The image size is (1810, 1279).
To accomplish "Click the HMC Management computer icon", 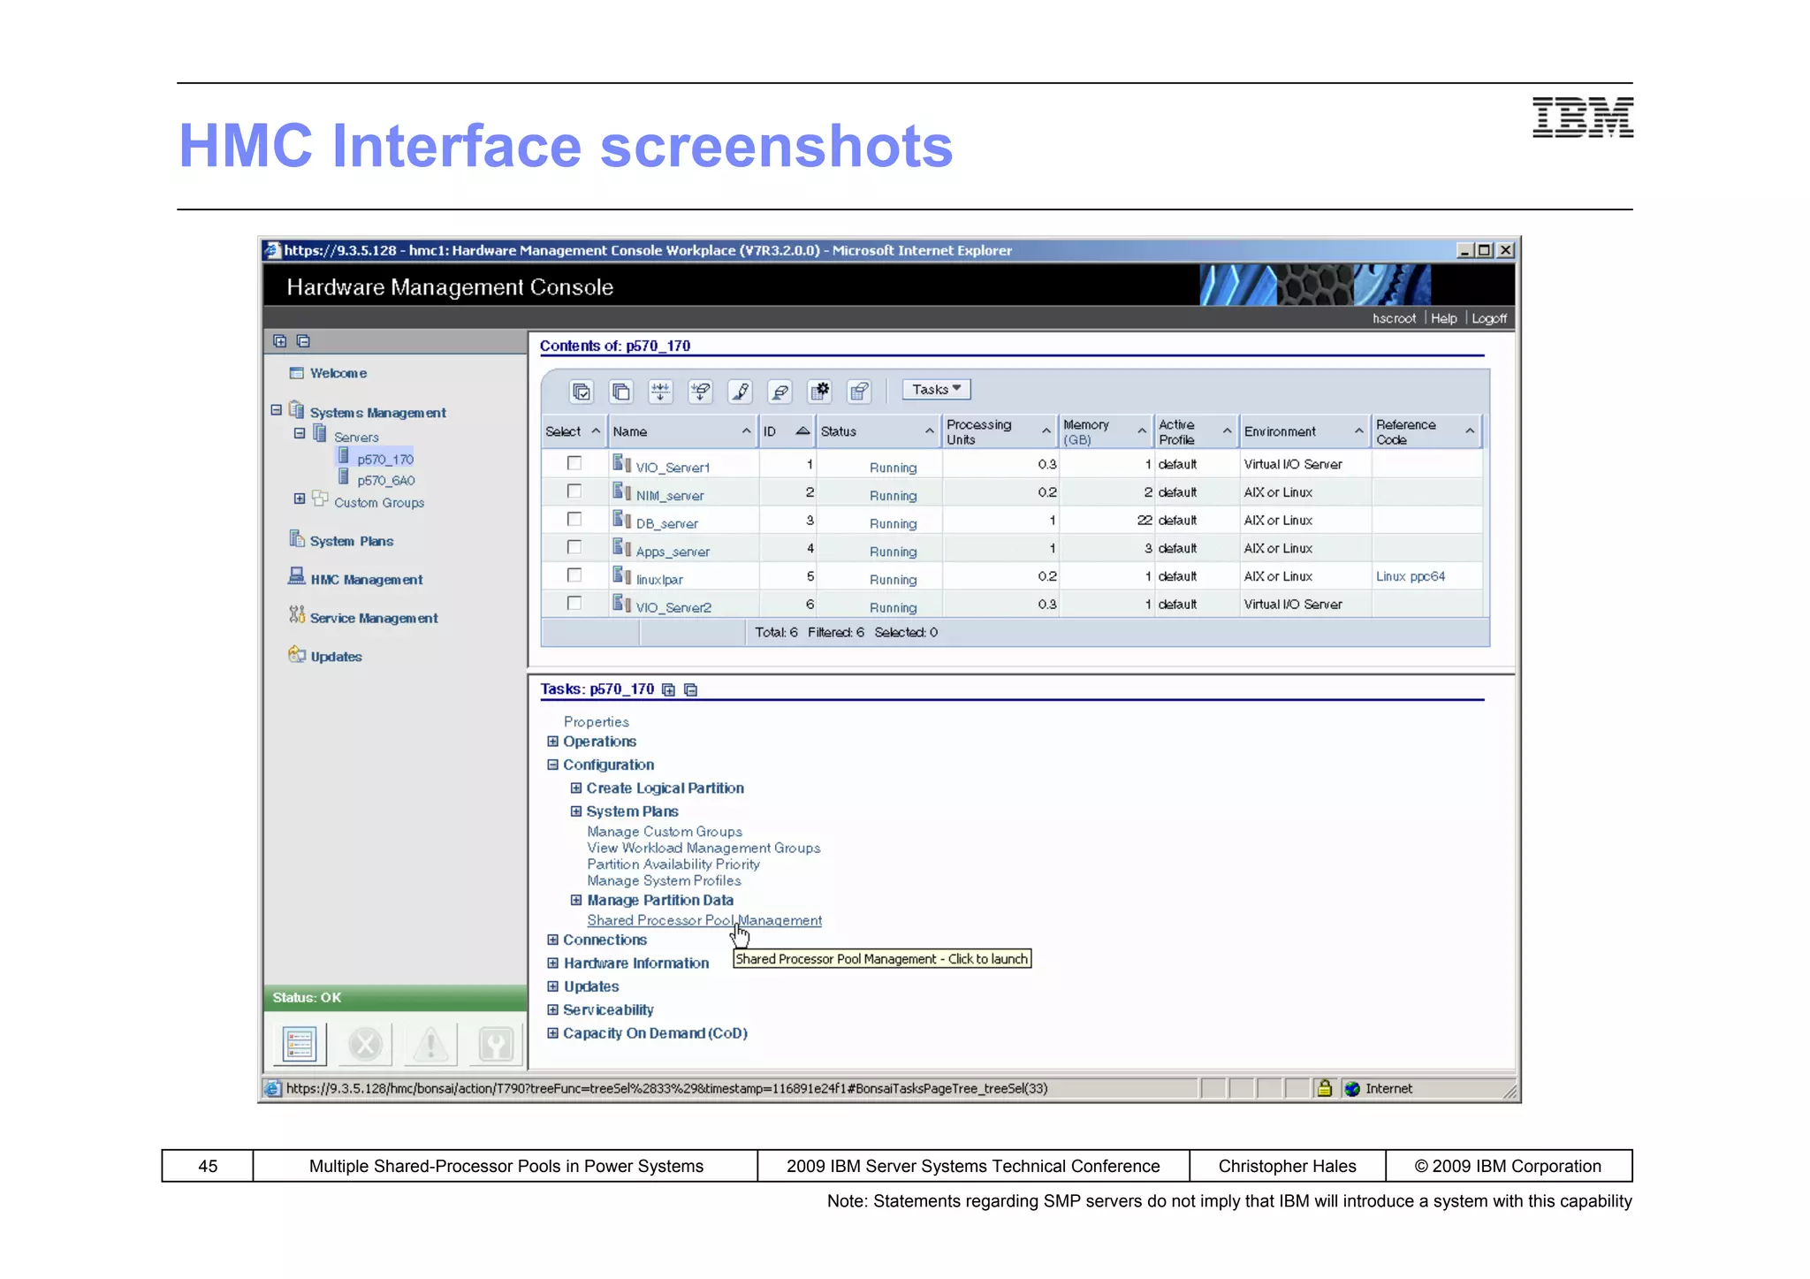I will point(297,576).
